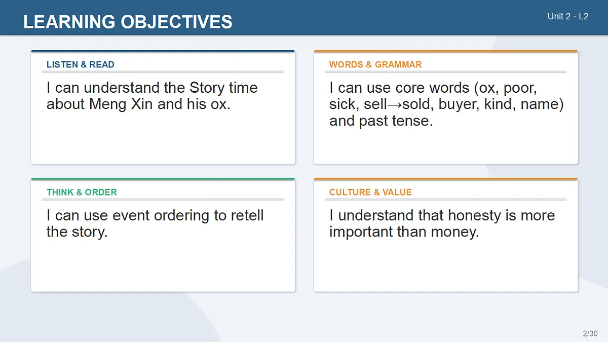Click the Unit 2 · L2 label
The image size is (608, 342).
pos(568,16)
